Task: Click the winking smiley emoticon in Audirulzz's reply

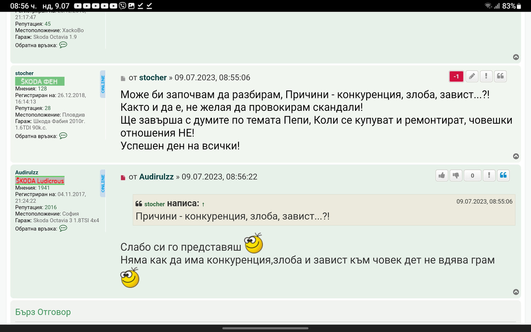Action: tap(254, 244)
